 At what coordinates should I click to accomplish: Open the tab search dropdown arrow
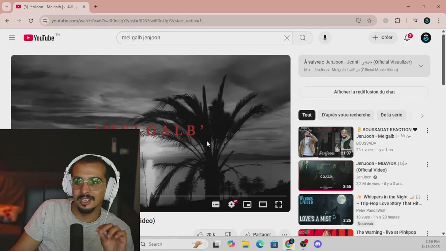coord(6,7)
